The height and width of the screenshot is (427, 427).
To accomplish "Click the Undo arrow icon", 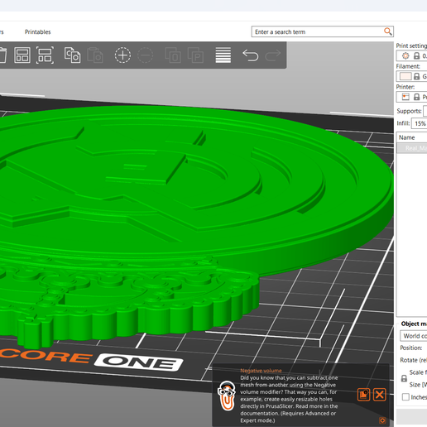I will pyautogui.click(x=251, y=55).
